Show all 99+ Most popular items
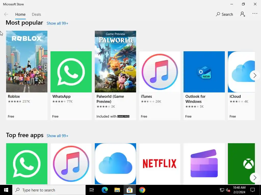The image size is (261, 195). pos(57,23)
